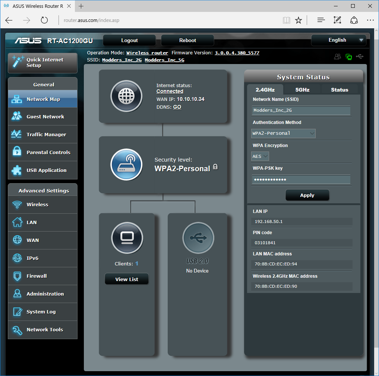Open the Authentication Method dropdown
The image size is (379, 376).
point(283,133)
